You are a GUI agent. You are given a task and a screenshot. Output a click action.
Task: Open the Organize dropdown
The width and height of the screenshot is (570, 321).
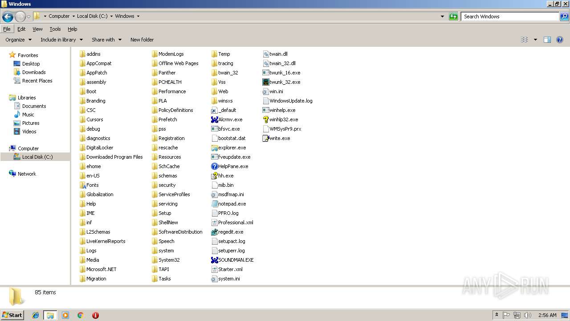pos(18,40)
